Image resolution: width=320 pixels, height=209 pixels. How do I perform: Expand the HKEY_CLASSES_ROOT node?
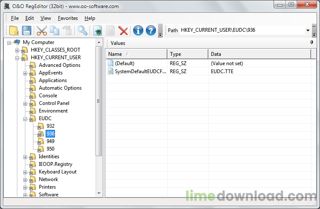coord(17,50)
